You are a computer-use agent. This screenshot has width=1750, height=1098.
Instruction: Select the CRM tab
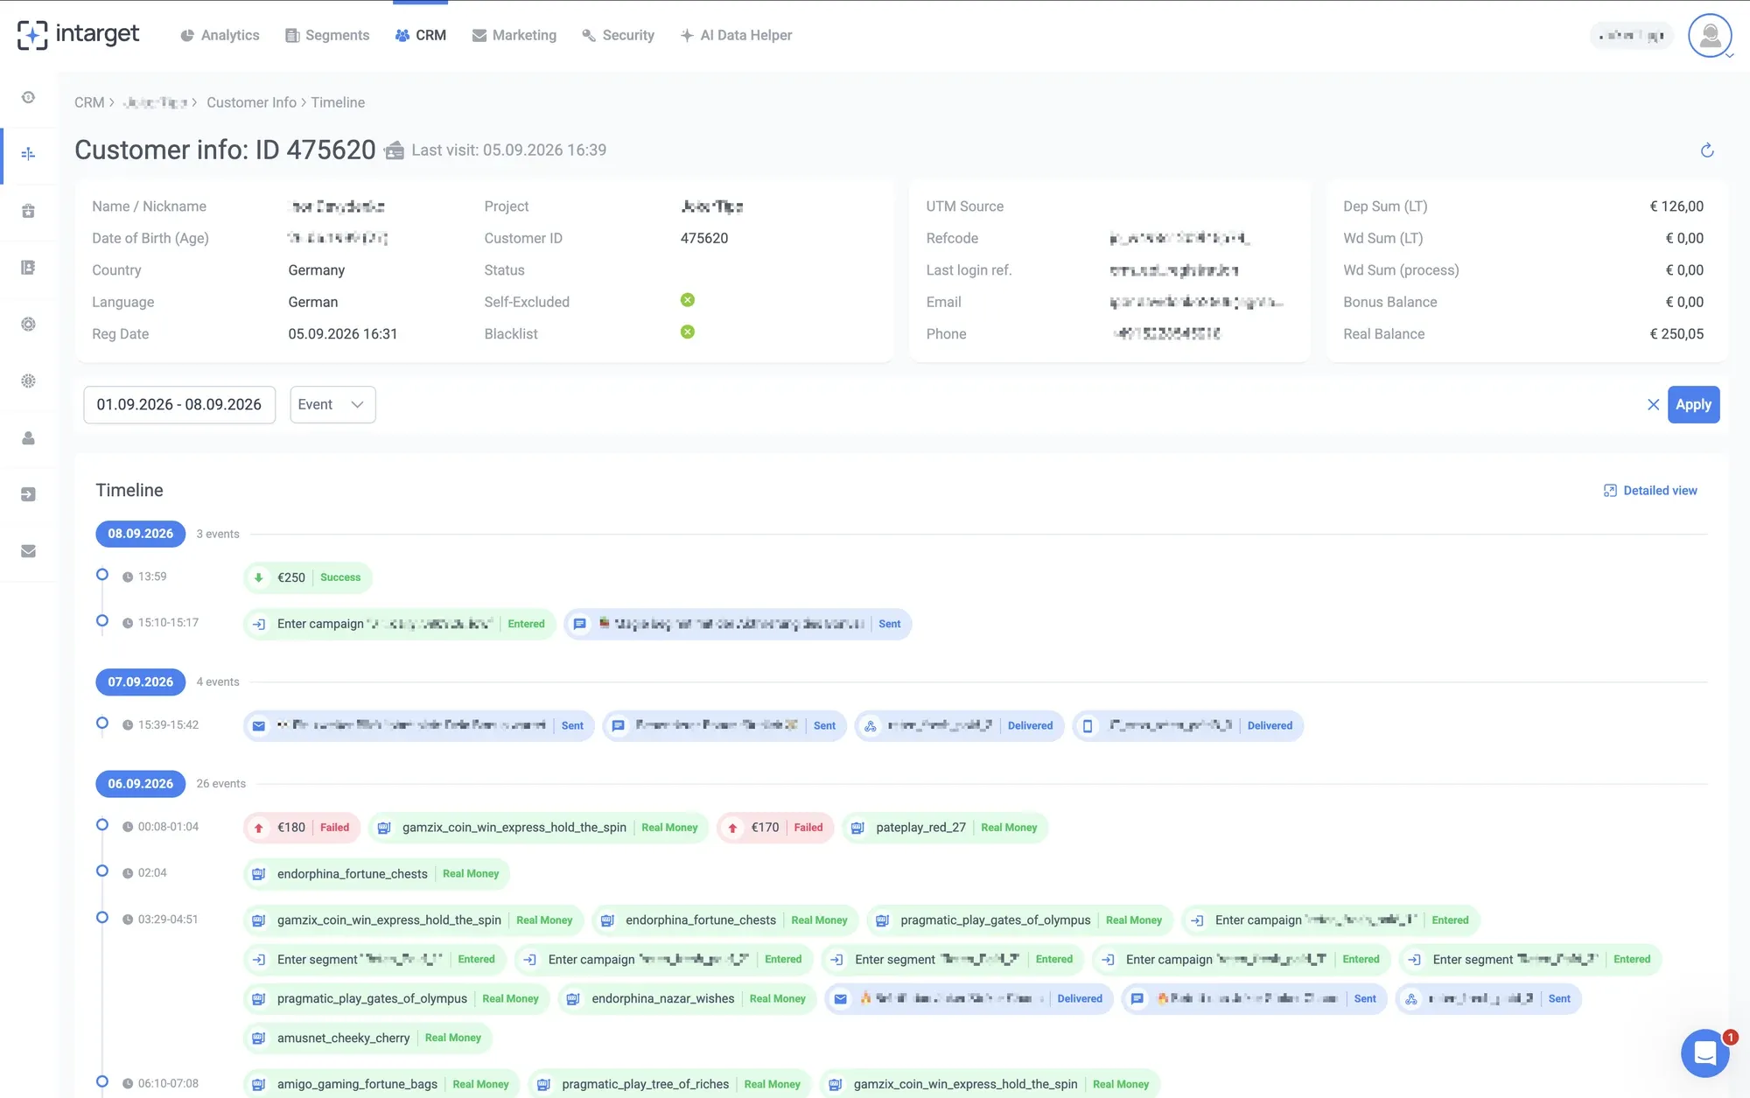point(421,35)
